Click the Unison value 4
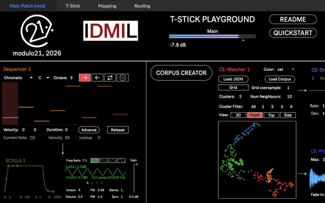The image size is (325, 203). coord(79,190)
